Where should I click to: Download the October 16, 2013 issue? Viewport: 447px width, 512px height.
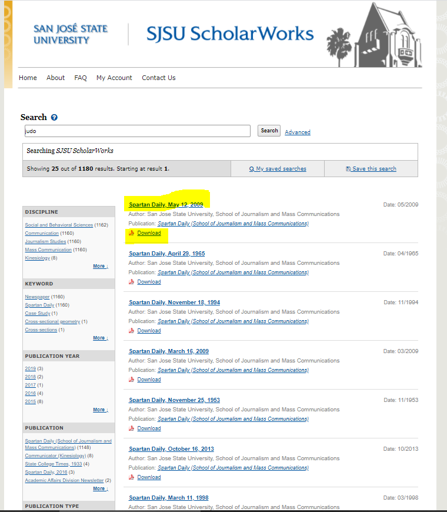tap(149, 477)
